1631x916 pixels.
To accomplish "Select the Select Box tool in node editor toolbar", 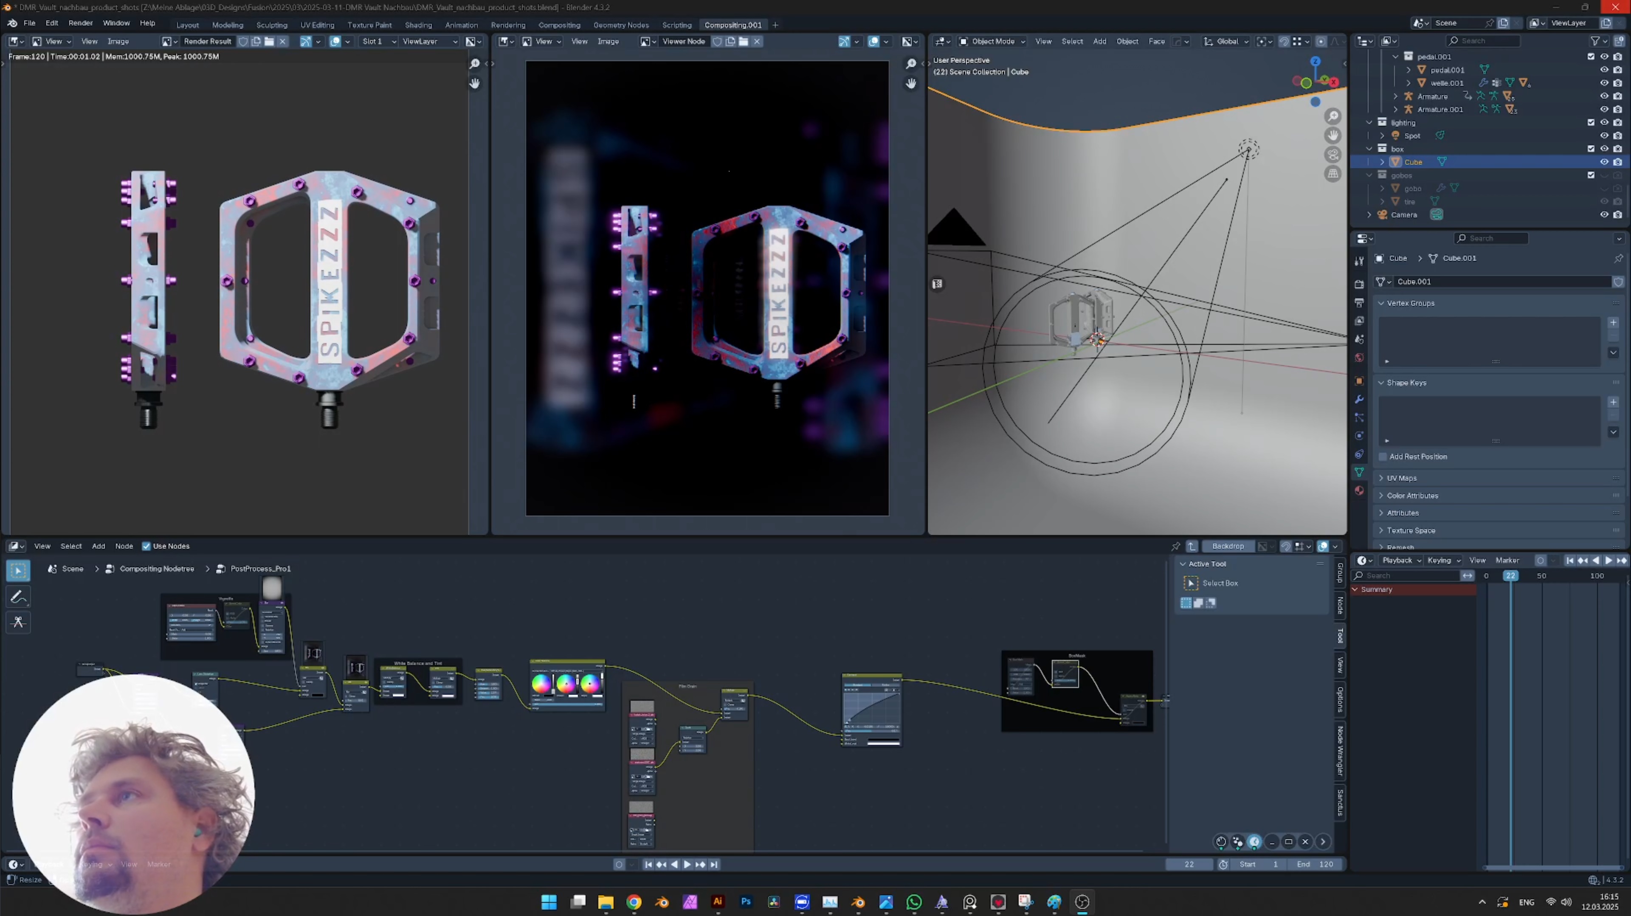I will pyautogui.click(x=18, y=570).
